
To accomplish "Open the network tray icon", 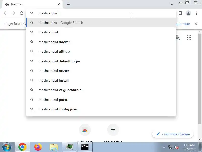I will (x=170, y=147).
